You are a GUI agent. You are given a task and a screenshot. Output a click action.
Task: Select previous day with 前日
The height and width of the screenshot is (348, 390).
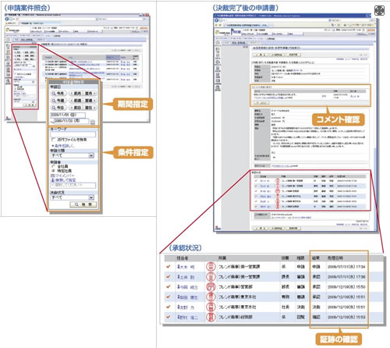click(x=76, y=108)
